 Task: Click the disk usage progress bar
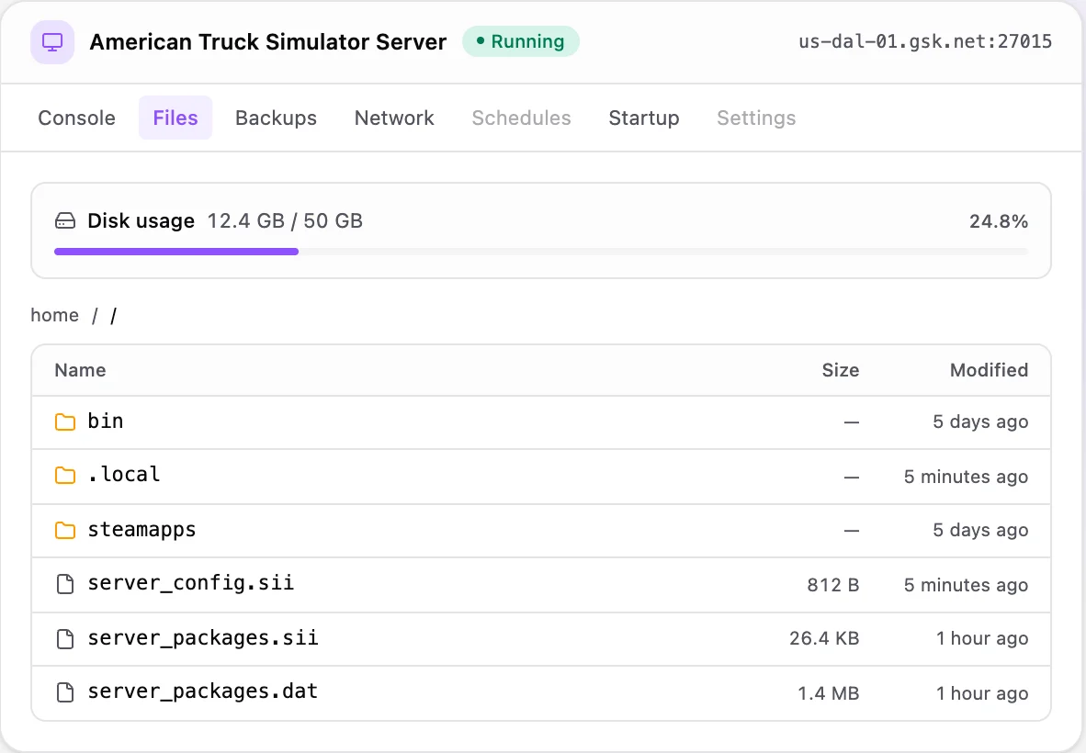541,252
